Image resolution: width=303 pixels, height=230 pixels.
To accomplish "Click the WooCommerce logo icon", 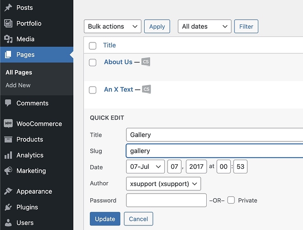I will (8, 124).
